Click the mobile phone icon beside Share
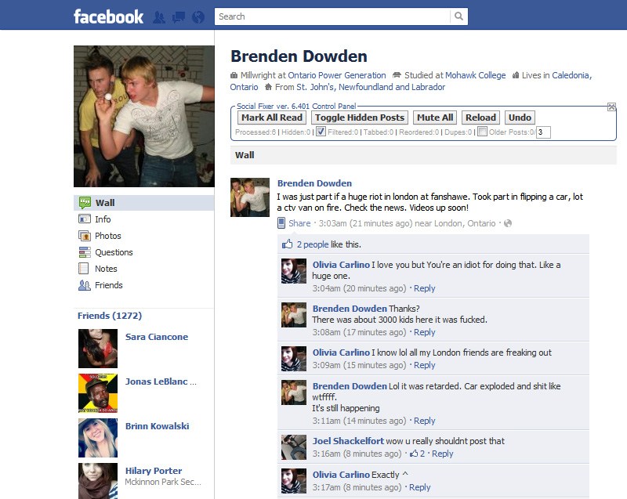The image size is (627, 499). click(x=281, y=223)
